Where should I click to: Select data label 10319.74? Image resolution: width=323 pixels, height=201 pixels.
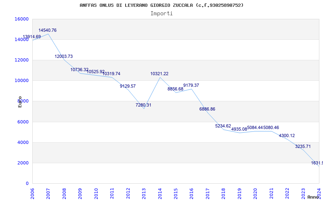111,74
